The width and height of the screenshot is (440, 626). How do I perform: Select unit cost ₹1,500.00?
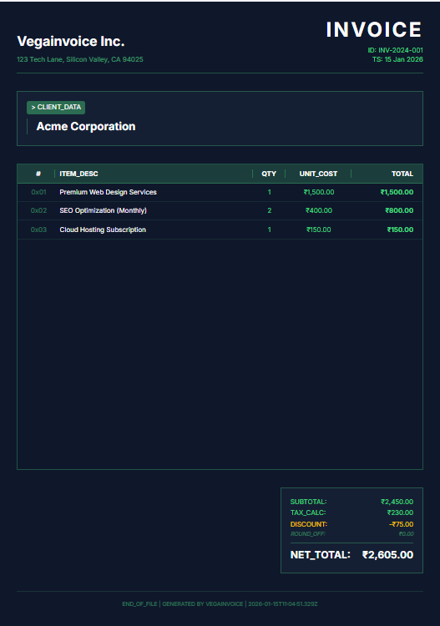(319, 192)
